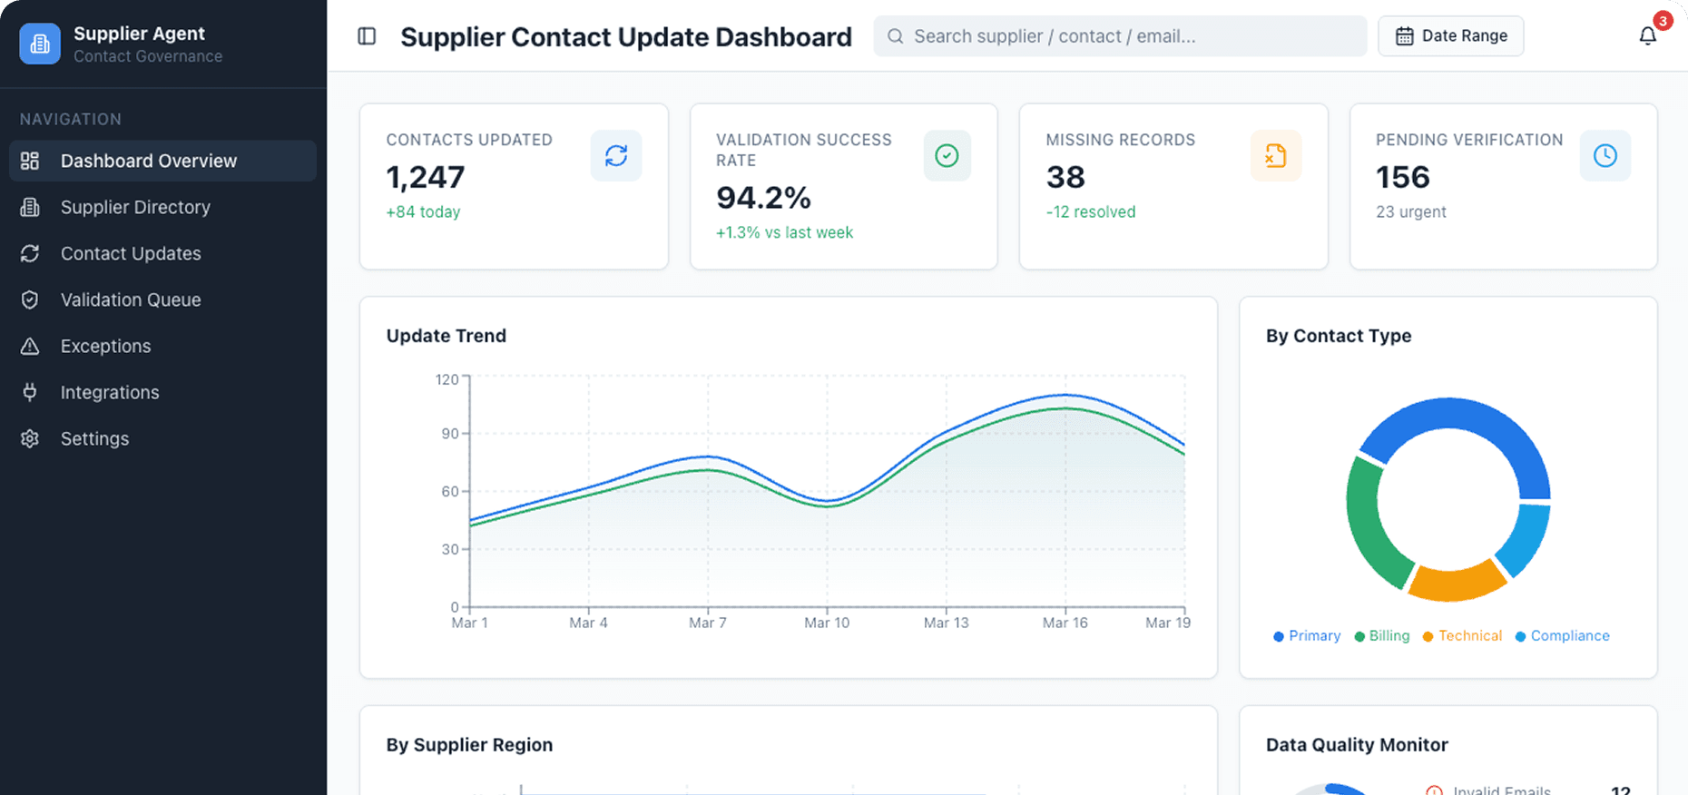Toggle the Primary legend entry
This screenshot has height=795, width=1688.
pos(1307,636)
